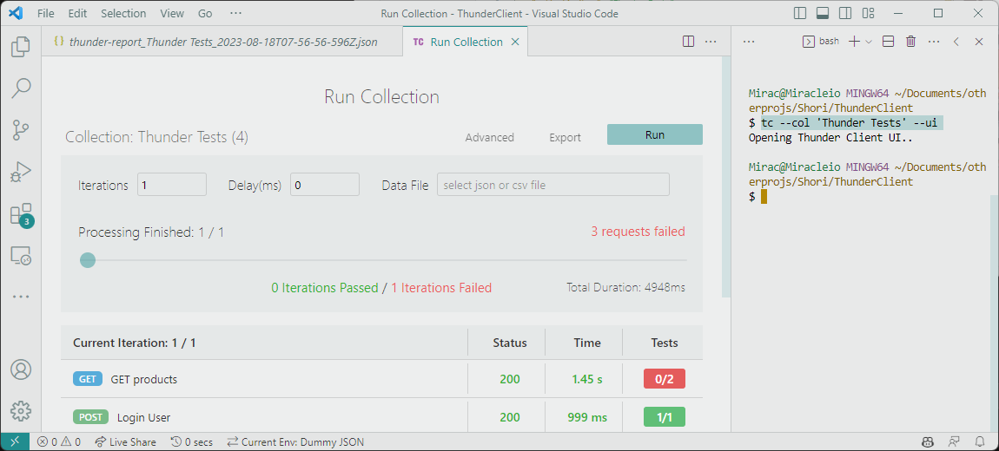Focus the Iterations input field
Screen dimensions: 999x451
(172, 185)
